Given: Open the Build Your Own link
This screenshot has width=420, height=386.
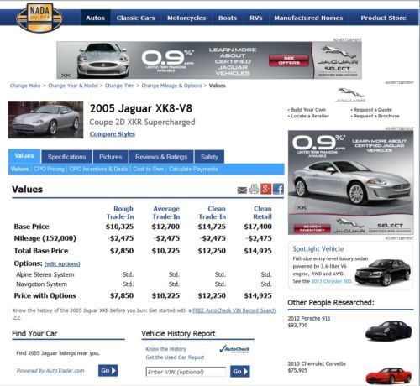Looking at the screenshot, I should coord(308,110).
